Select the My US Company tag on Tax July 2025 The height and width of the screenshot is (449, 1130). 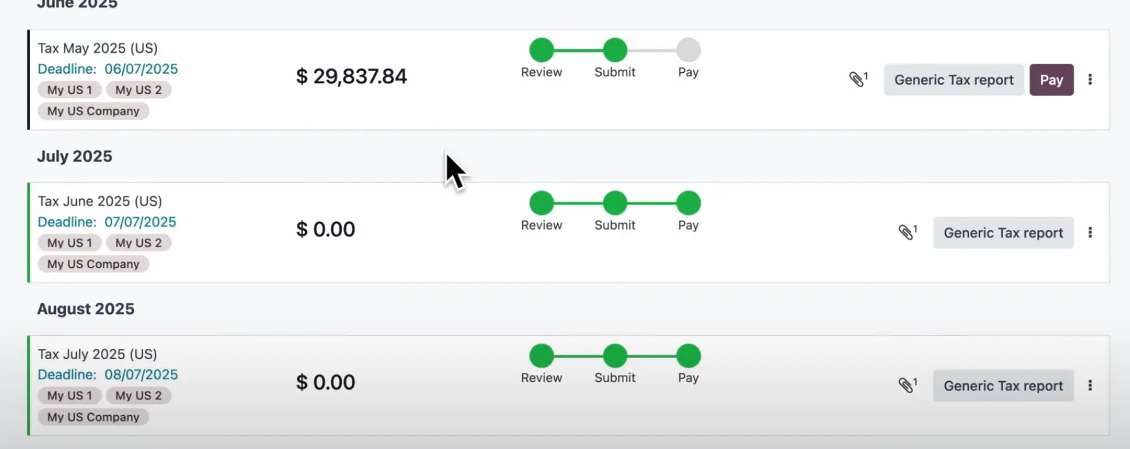tap(93, 417)
